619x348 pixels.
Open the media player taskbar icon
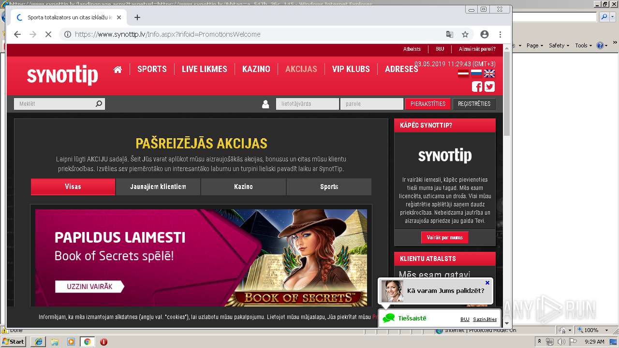(x=71, y=342)
